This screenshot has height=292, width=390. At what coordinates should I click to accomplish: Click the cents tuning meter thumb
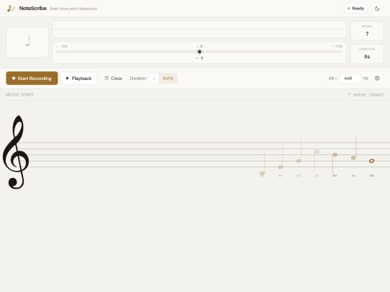coord(199,52)
